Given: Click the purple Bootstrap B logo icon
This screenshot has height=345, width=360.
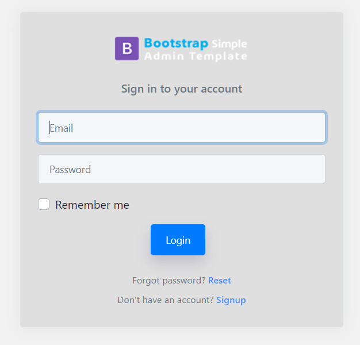Looking at the screenshot, I should click(127, 48).
